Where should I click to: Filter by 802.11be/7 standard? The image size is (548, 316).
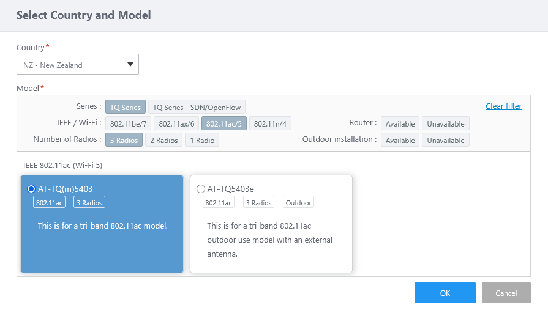pyautogui.click(x=128, y=123)
